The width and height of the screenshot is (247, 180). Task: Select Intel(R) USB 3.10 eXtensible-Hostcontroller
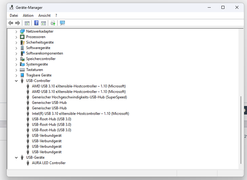80,114
